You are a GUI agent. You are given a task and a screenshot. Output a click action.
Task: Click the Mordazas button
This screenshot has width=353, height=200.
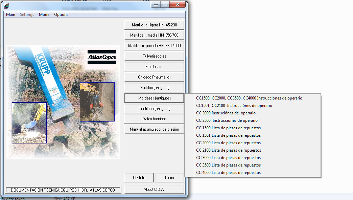point(154,67)
